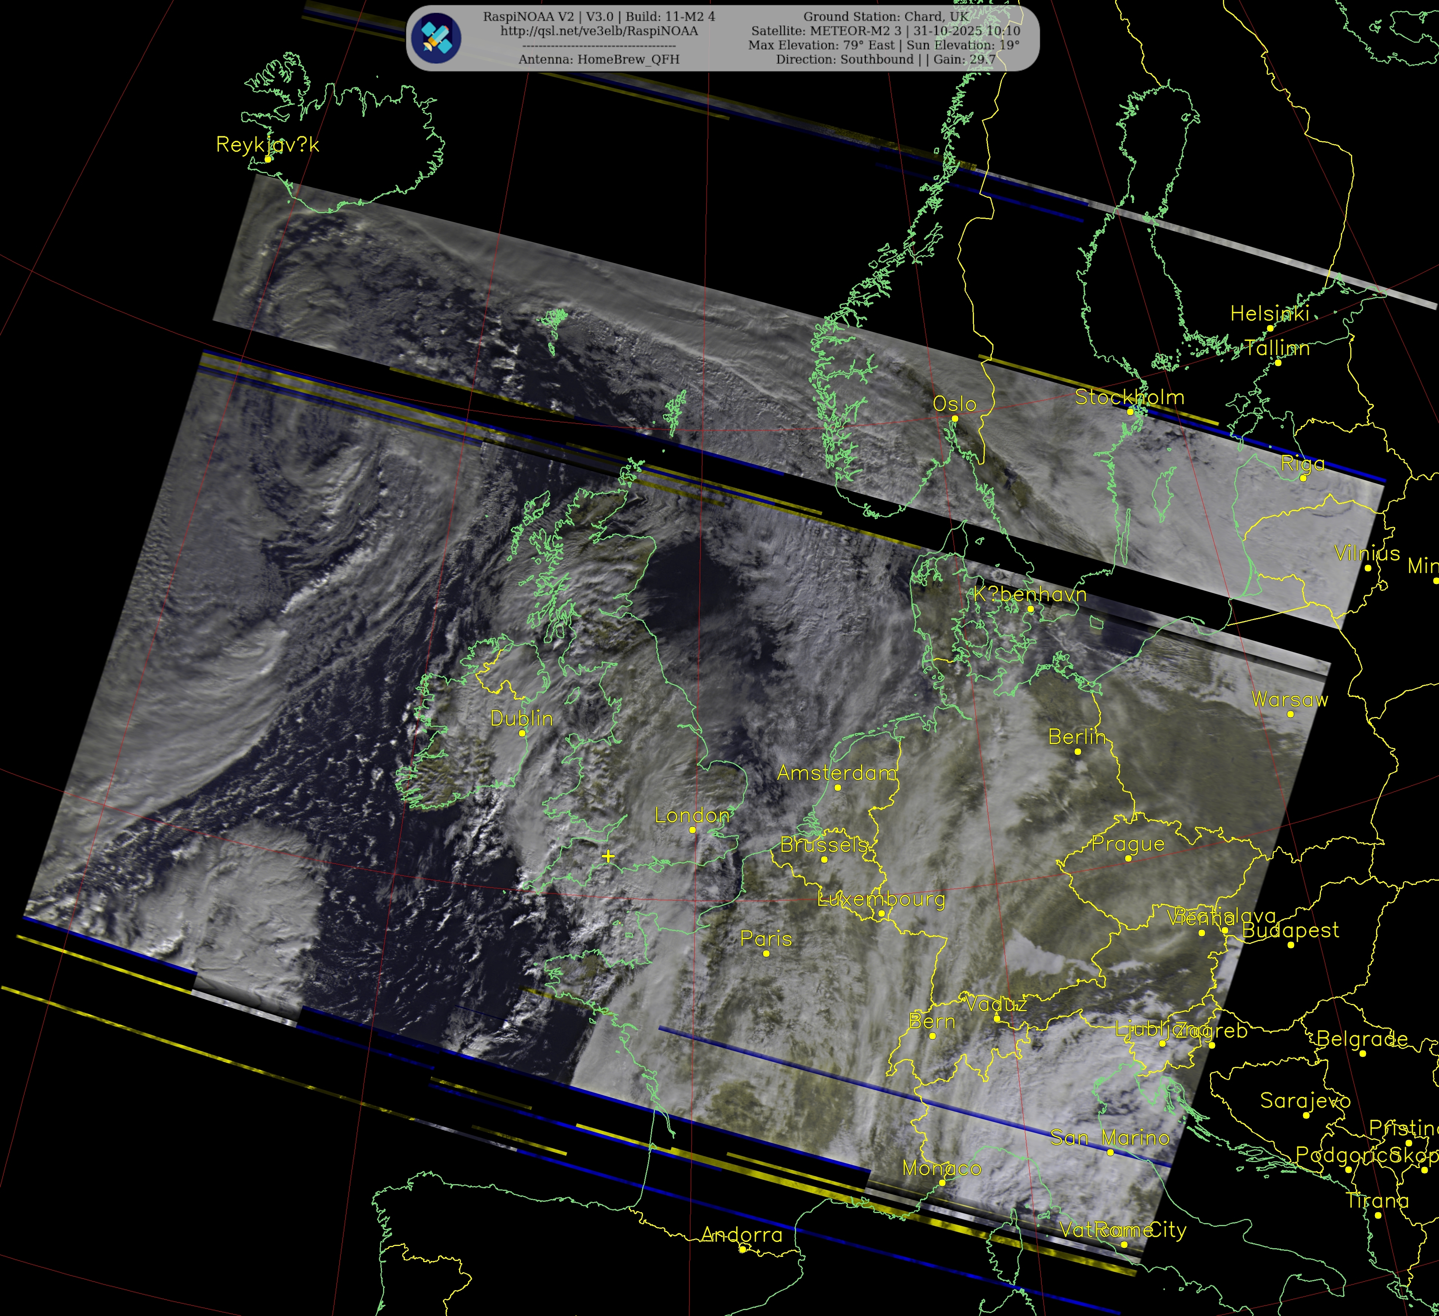Click the Amsterdam map label

click(x=836, y=772)
